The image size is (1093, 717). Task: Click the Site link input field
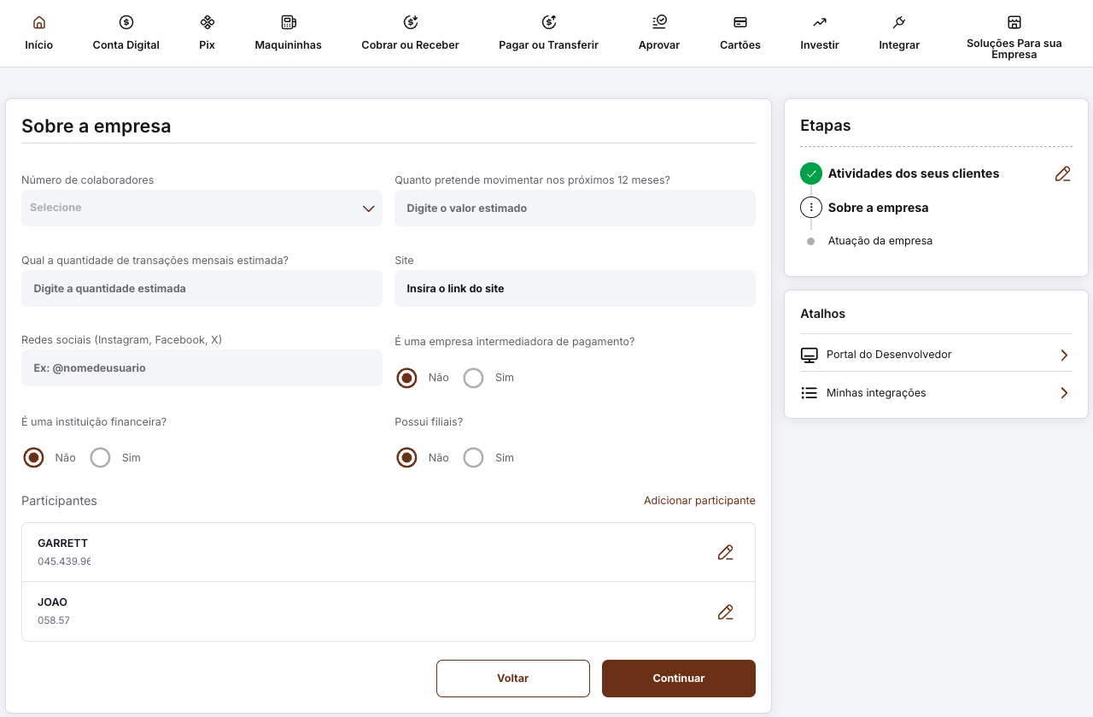(x=575, y=289)
